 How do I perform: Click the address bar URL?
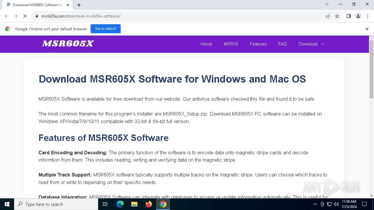pos(81,16)
